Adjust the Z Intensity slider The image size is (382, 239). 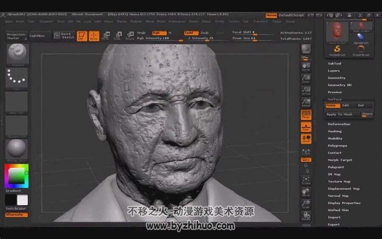tap(207, 39)
